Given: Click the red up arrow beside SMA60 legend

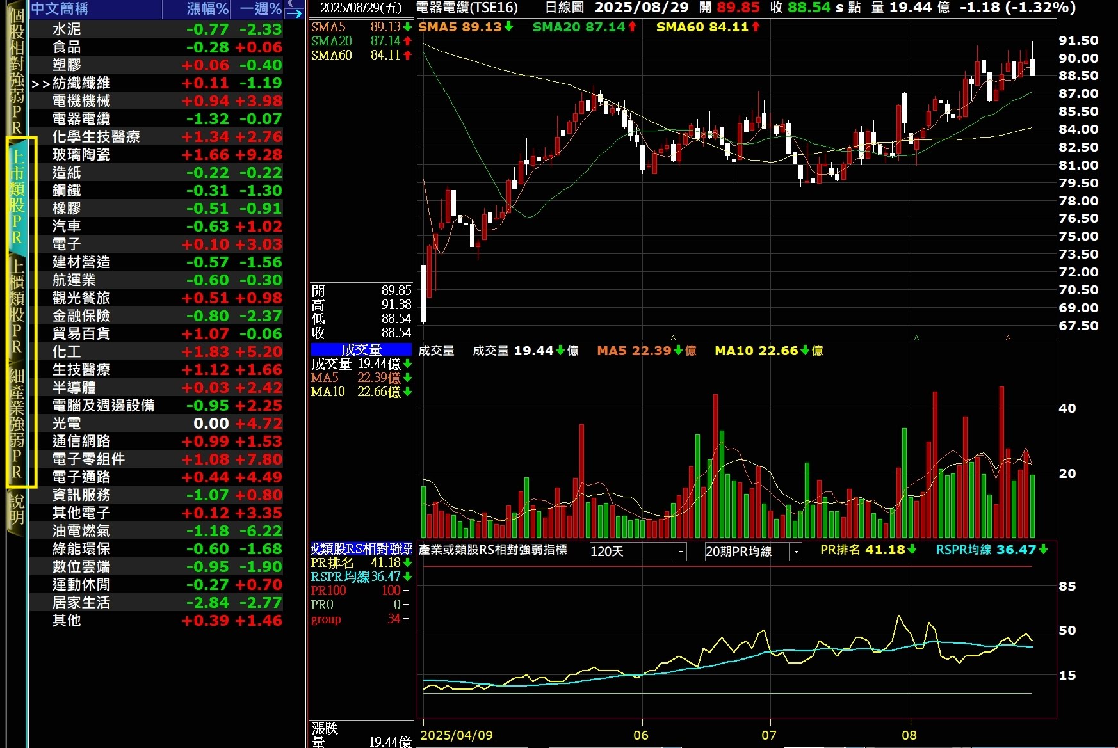Looking at the screenshot, I should 756,27.
